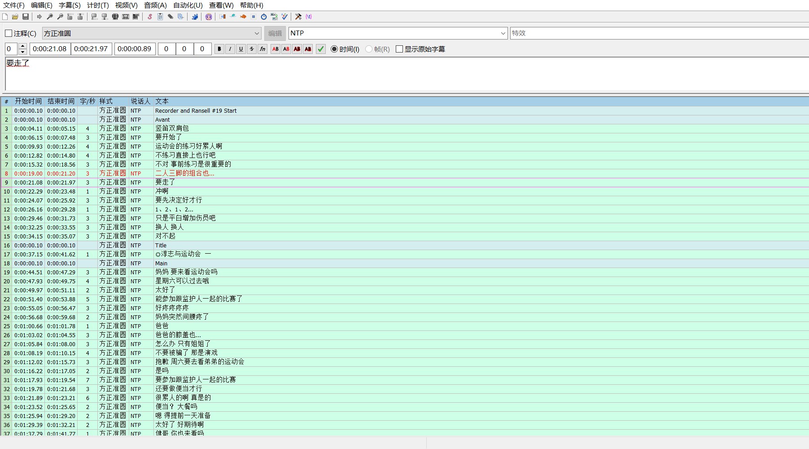Image resolution: width=809 pixels, height=449 pixels.
Task: Open Resample Resolution icon
Action: [254, 17]
